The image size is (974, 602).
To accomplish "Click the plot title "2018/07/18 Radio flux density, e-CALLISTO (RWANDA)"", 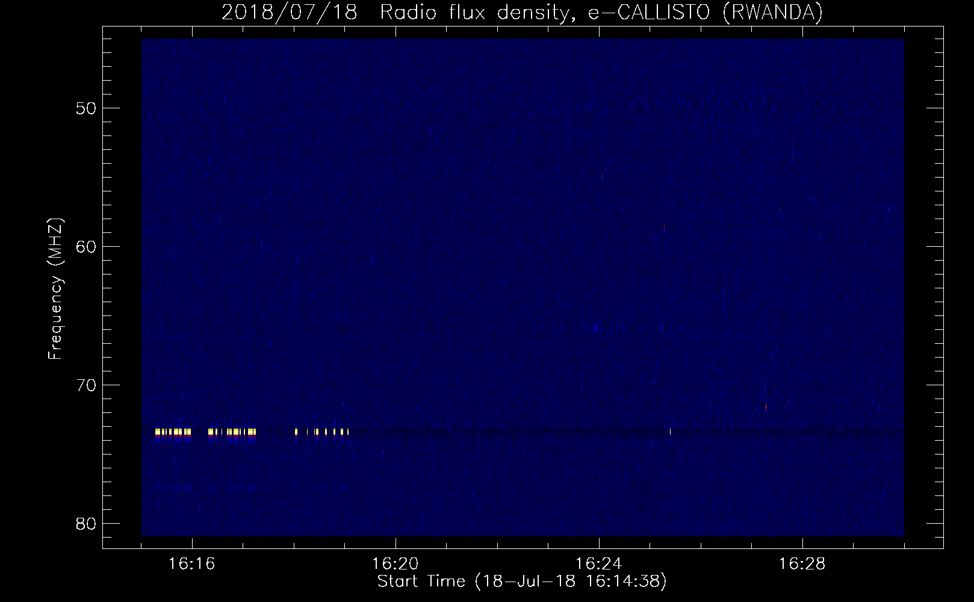I will tap(522, 12).
